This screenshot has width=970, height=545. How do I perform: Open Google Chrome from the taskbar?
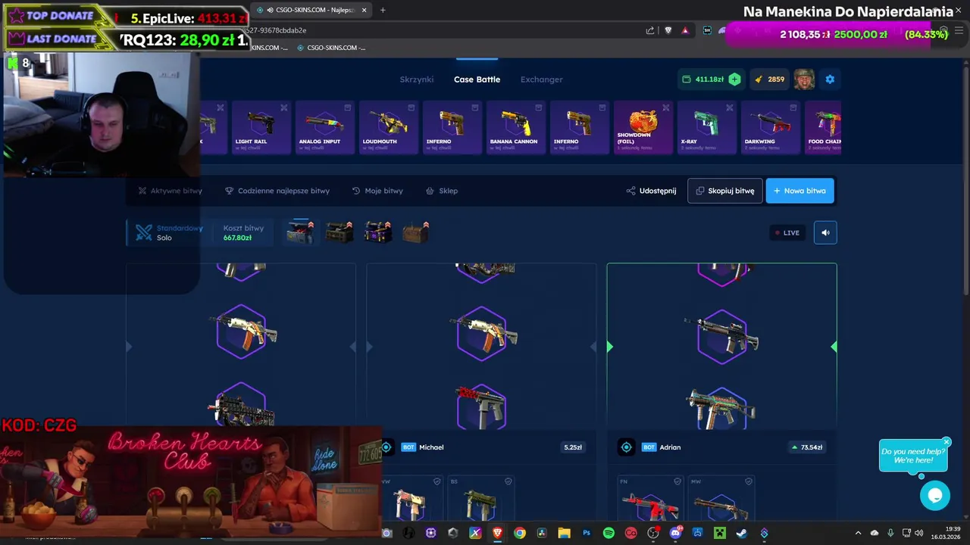click(x=520, y=533)
